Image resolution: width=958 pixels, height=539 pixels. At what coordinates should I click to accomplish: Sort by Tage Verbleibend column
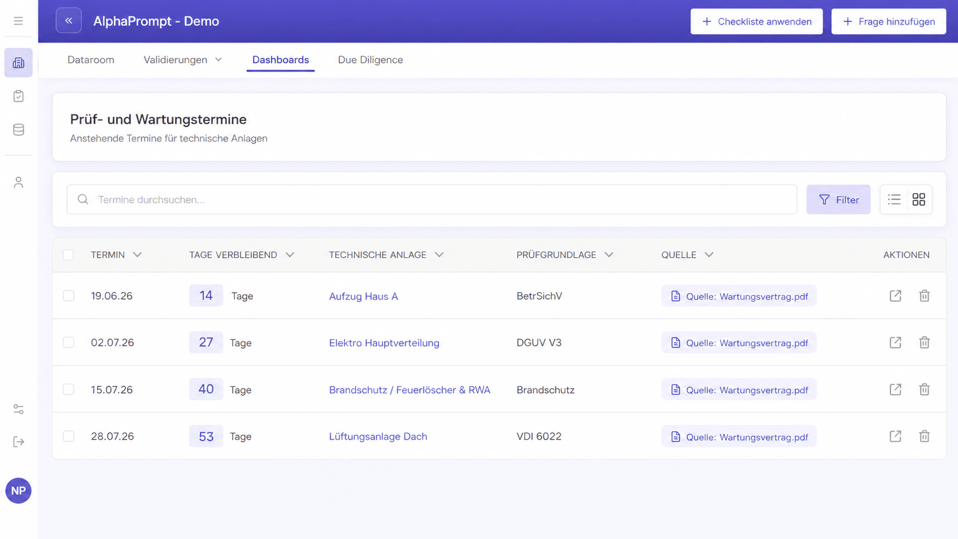tap(241, 255)
